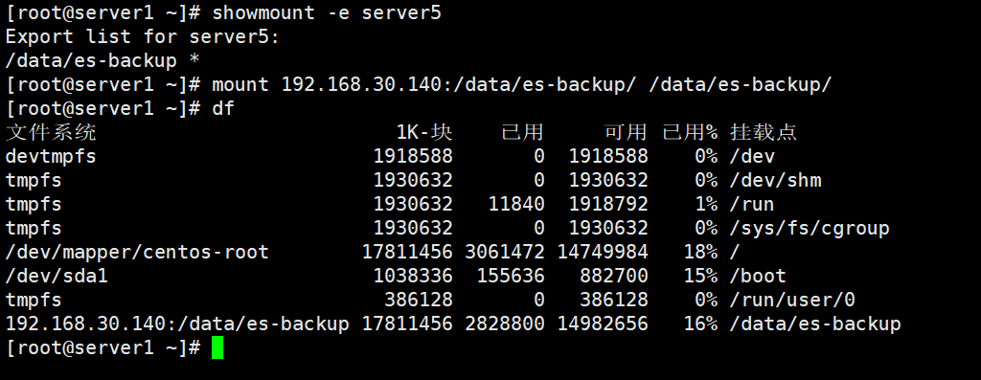Click the '/sys/fs/cgroup' mount point

810,228
